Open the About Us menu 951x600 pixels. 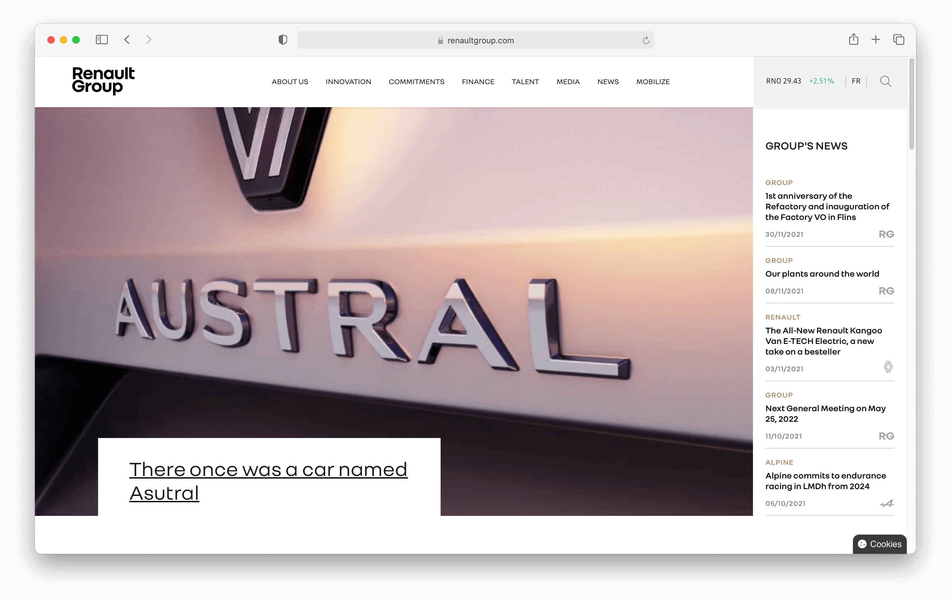tap(290, 82)
